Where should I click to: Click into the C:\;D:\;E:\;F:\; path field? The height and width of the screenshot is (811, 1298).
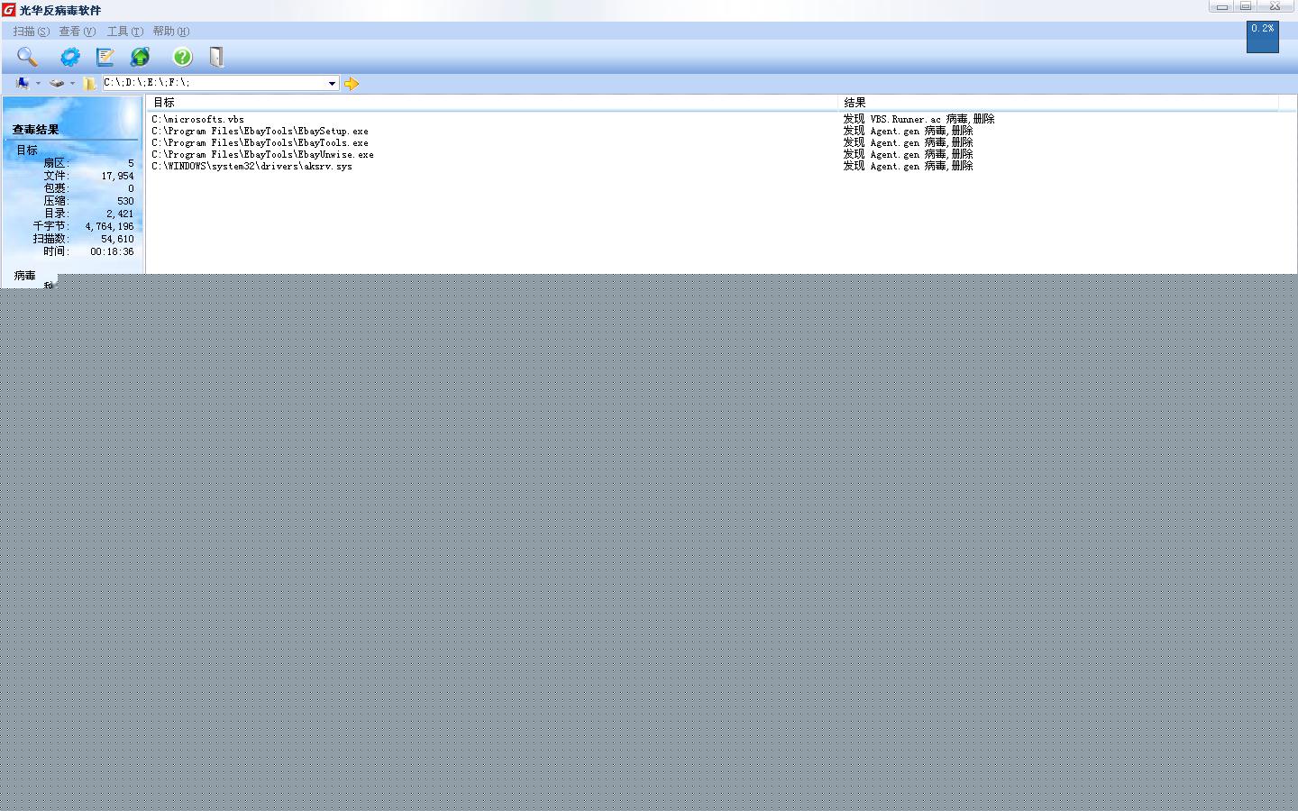point(213,83)
